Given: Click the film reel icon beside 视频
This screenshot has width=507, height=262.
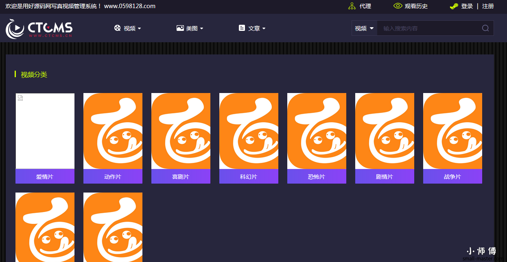Looking at the screenshot, I should click(x=118, y=28).
